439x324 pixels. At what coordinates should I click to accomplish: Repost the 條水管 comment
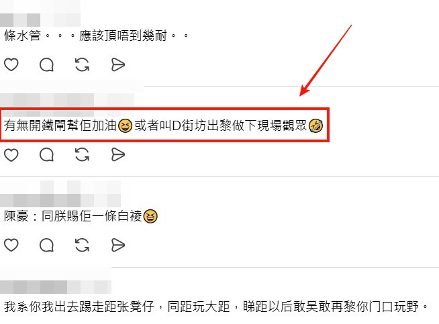click(82, 64)
